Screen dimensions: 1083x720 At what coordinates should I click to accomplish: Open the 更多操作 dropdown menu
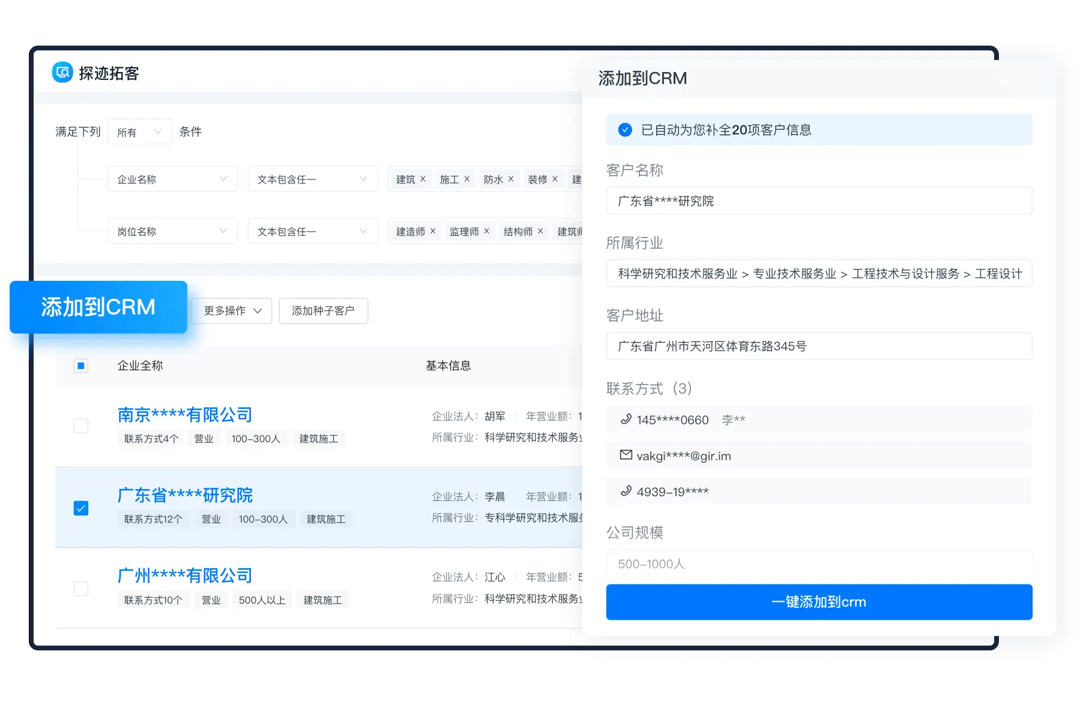tap(232, 311)
